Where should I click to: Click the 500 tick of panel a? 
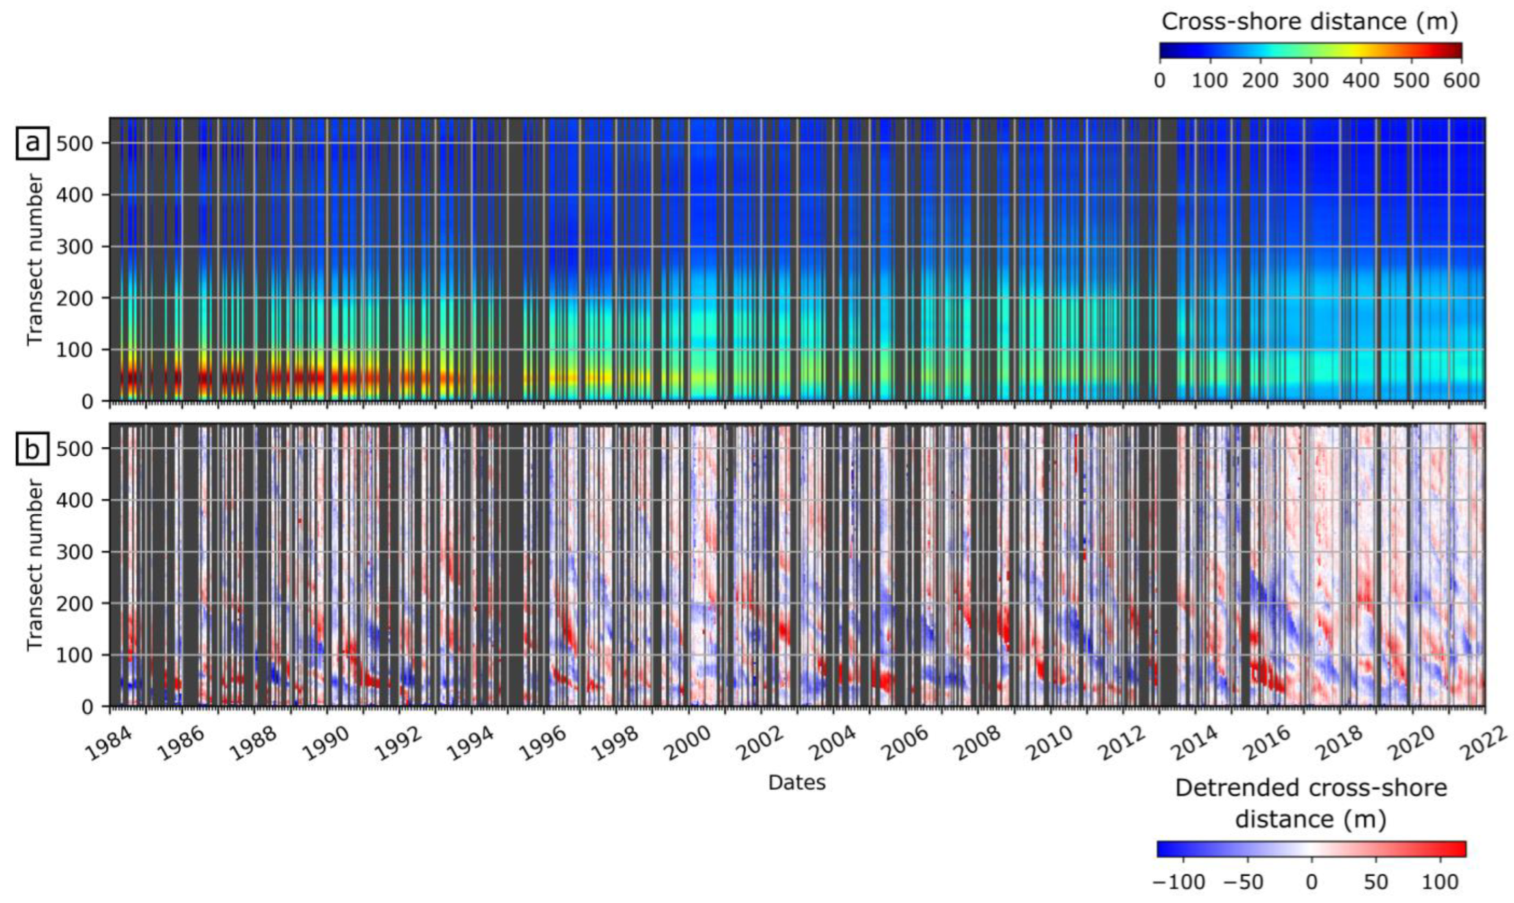pyautogui.click(x=74, y=144)
